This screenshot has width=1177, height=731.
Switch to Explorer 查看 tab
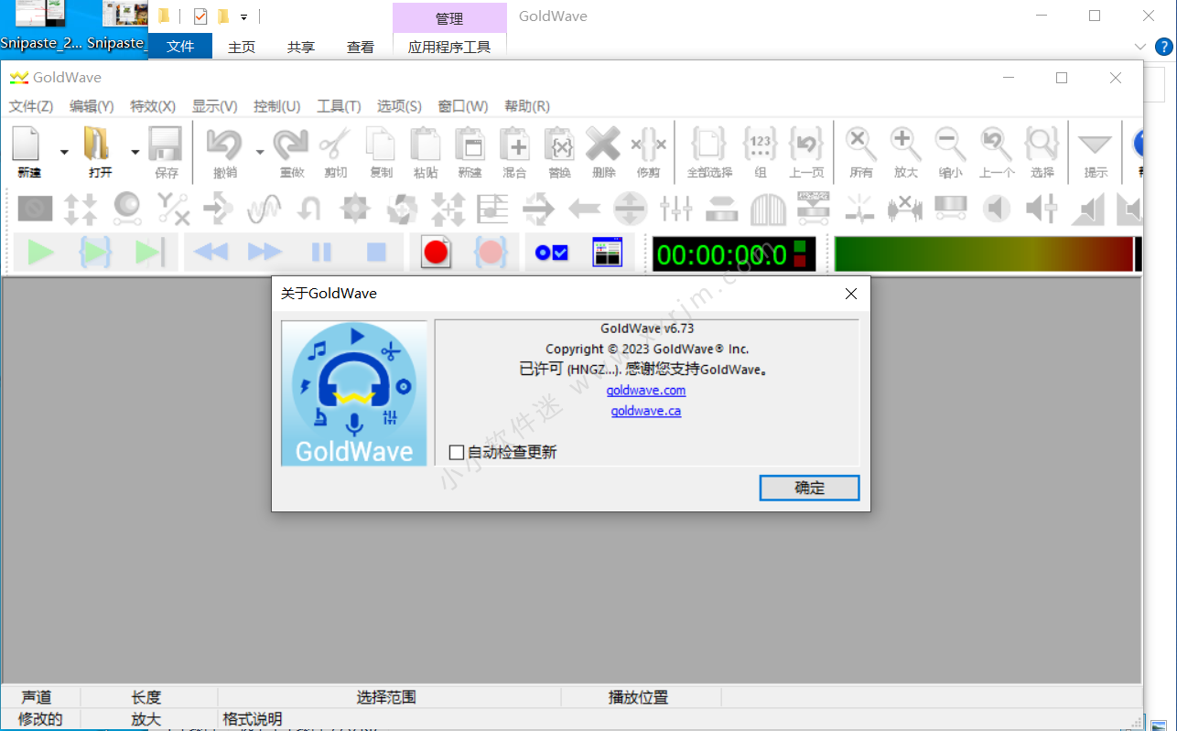coord(361,47)
